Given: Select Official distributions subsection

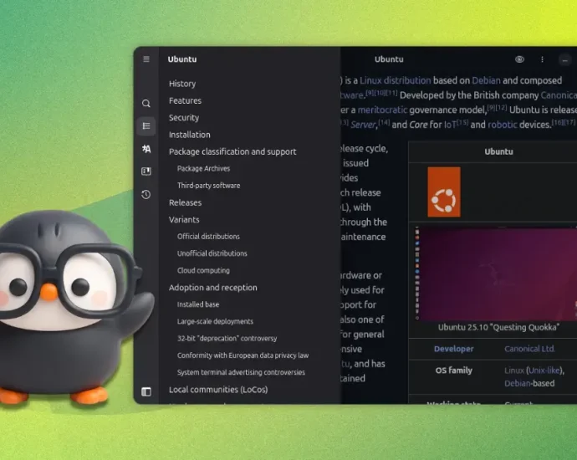Looking at the screenshot, I should [208, 237].
